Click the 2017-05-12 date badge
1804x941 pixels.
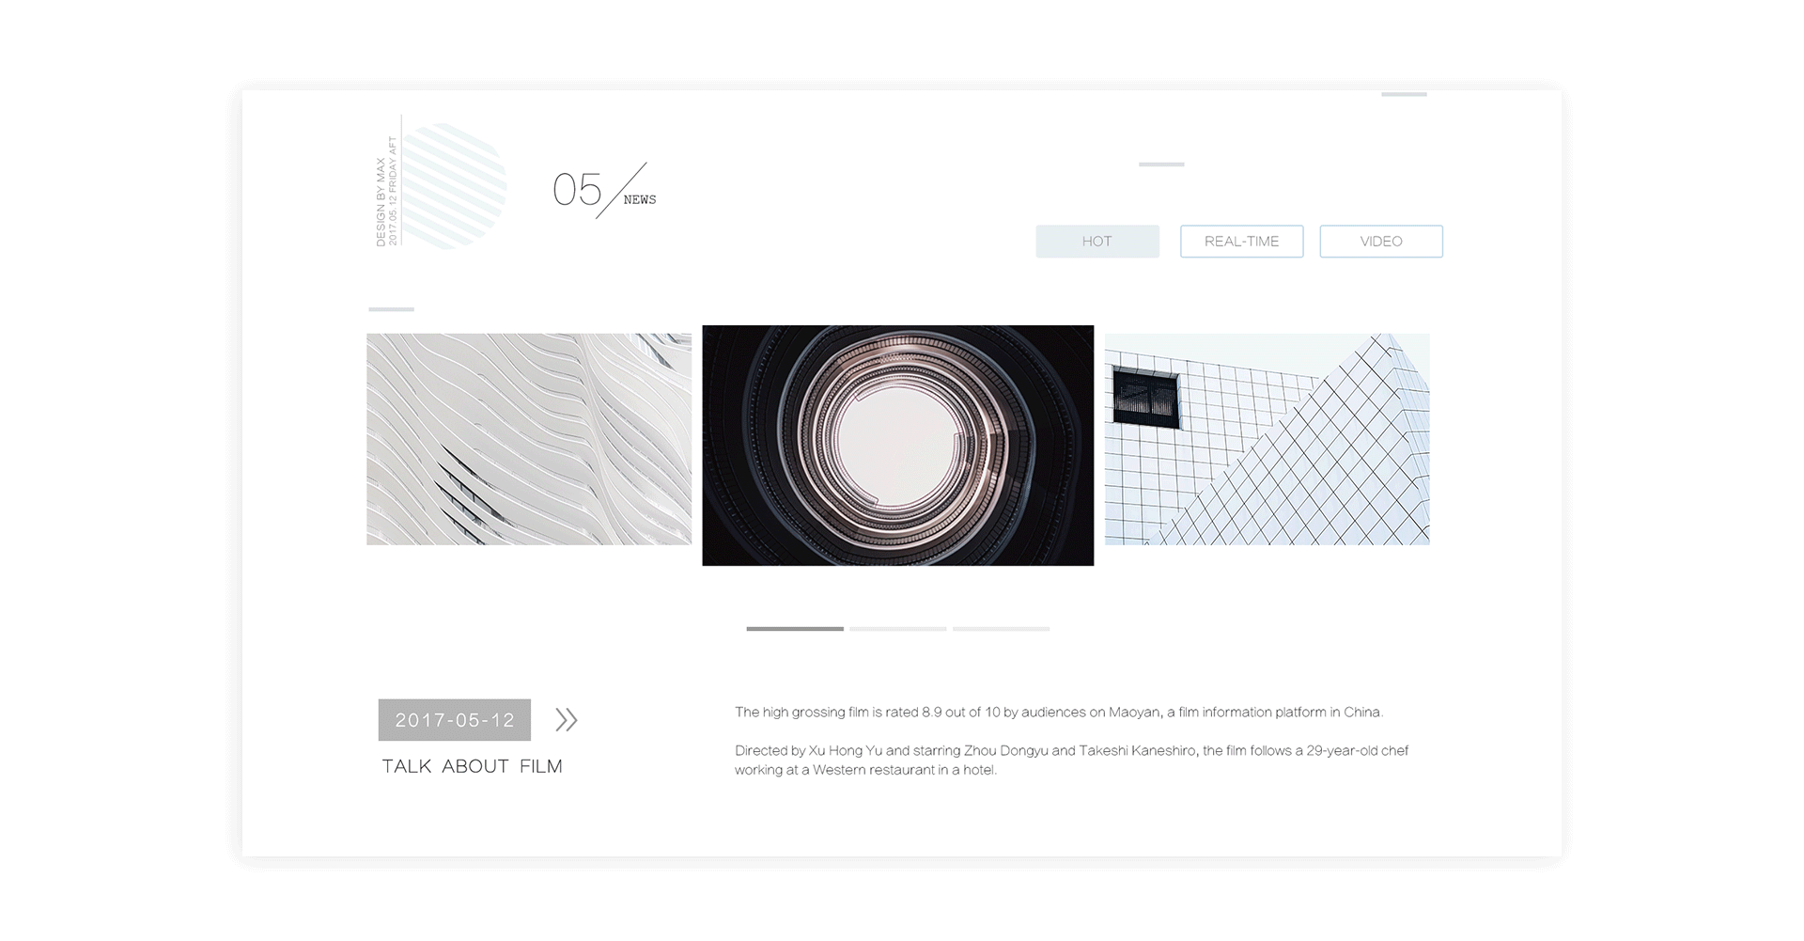click(x=455, y=720)
